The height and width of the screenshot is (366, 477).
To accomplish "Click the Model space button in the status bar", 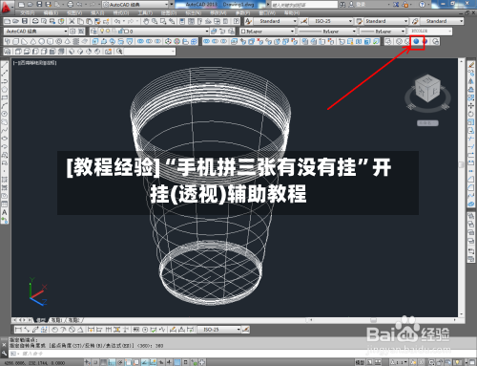I will [360, 362].
